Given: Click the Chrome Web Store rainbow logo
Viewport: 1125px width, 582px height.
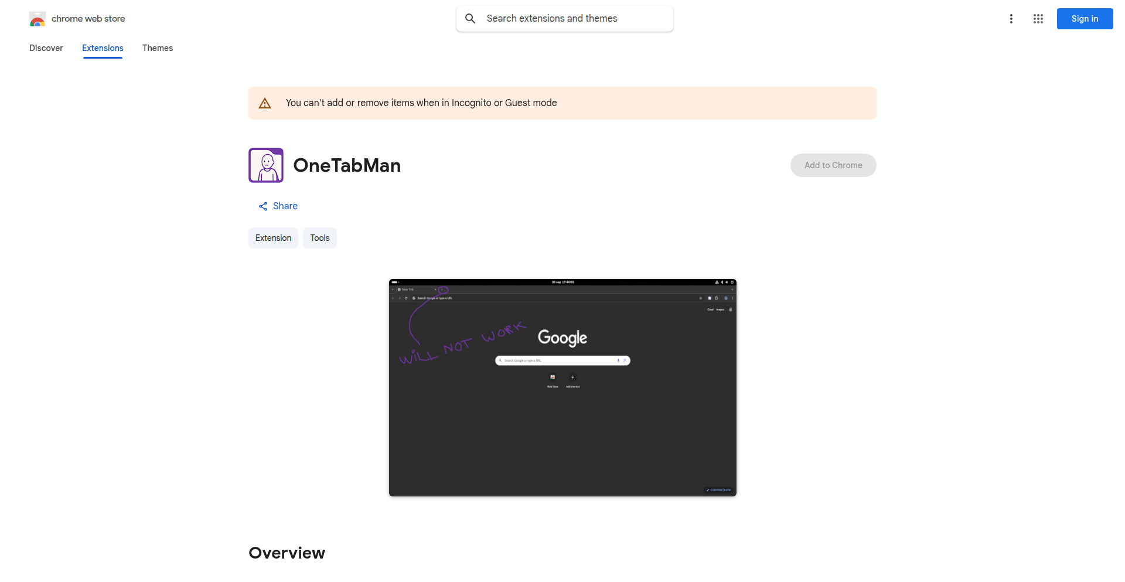Looking at the screenshot, I should pos(37,19).
